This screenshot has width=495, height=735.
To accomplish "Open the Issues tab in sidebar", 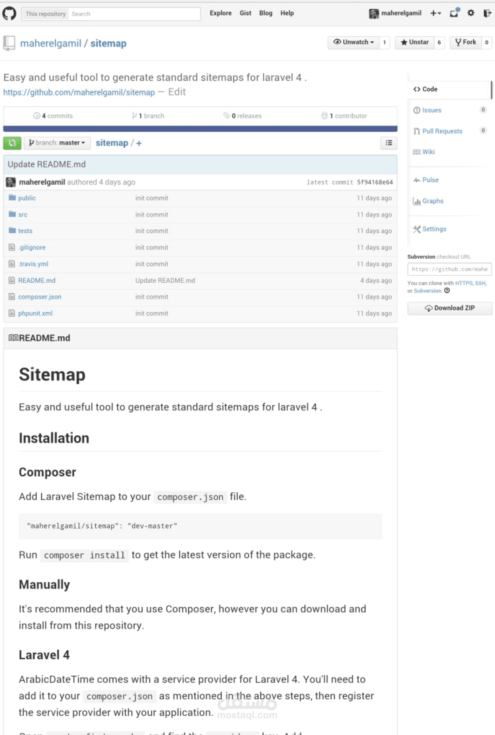I will coord(431,110).
